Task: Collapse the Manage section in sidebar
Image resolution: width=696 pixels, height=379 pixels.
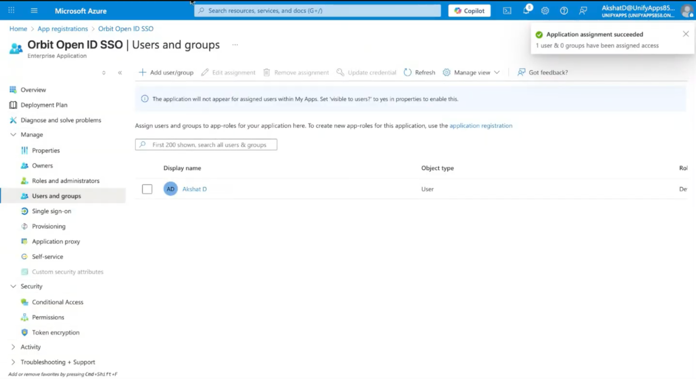Action: coord(13,135)
